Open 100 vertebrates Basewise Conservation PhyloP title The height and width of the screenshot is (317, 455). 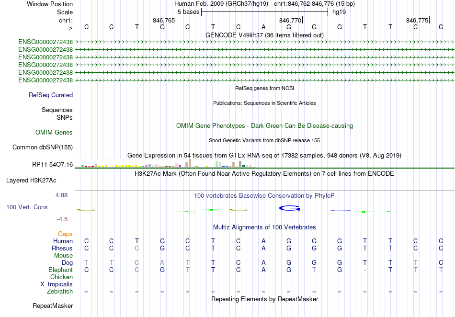[x=264, y=196]
